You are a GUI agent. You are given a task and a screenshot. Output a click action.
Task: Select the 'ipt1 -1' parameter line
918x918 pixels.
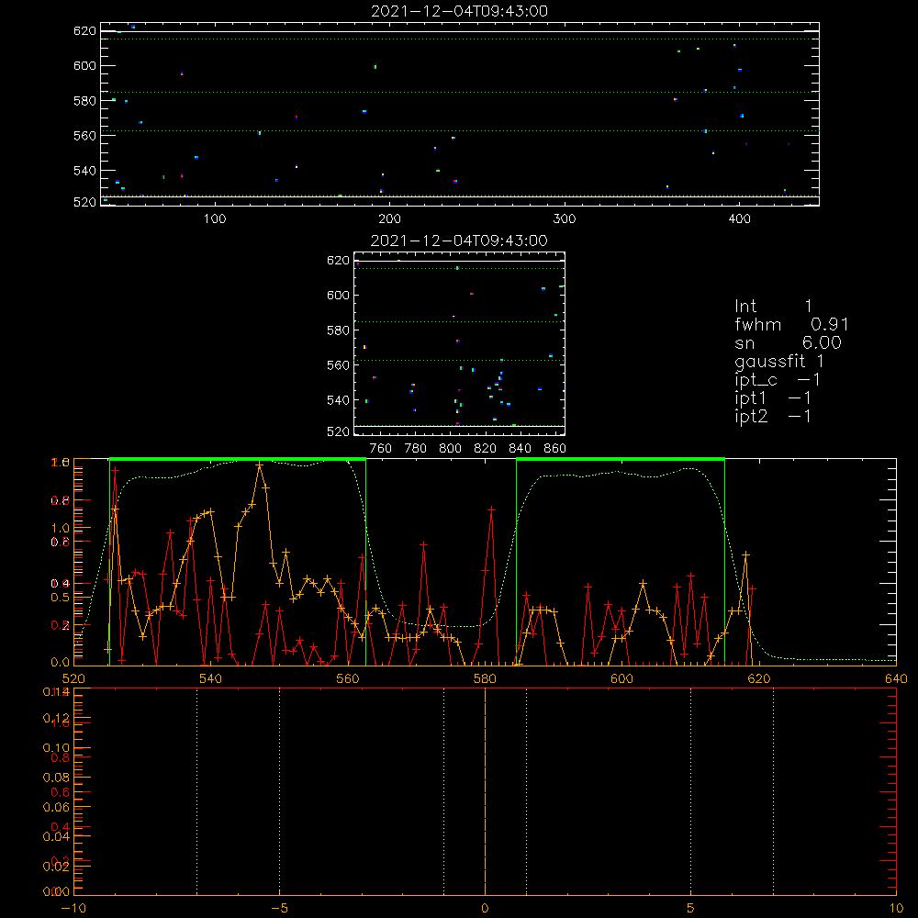coord(773,398)
